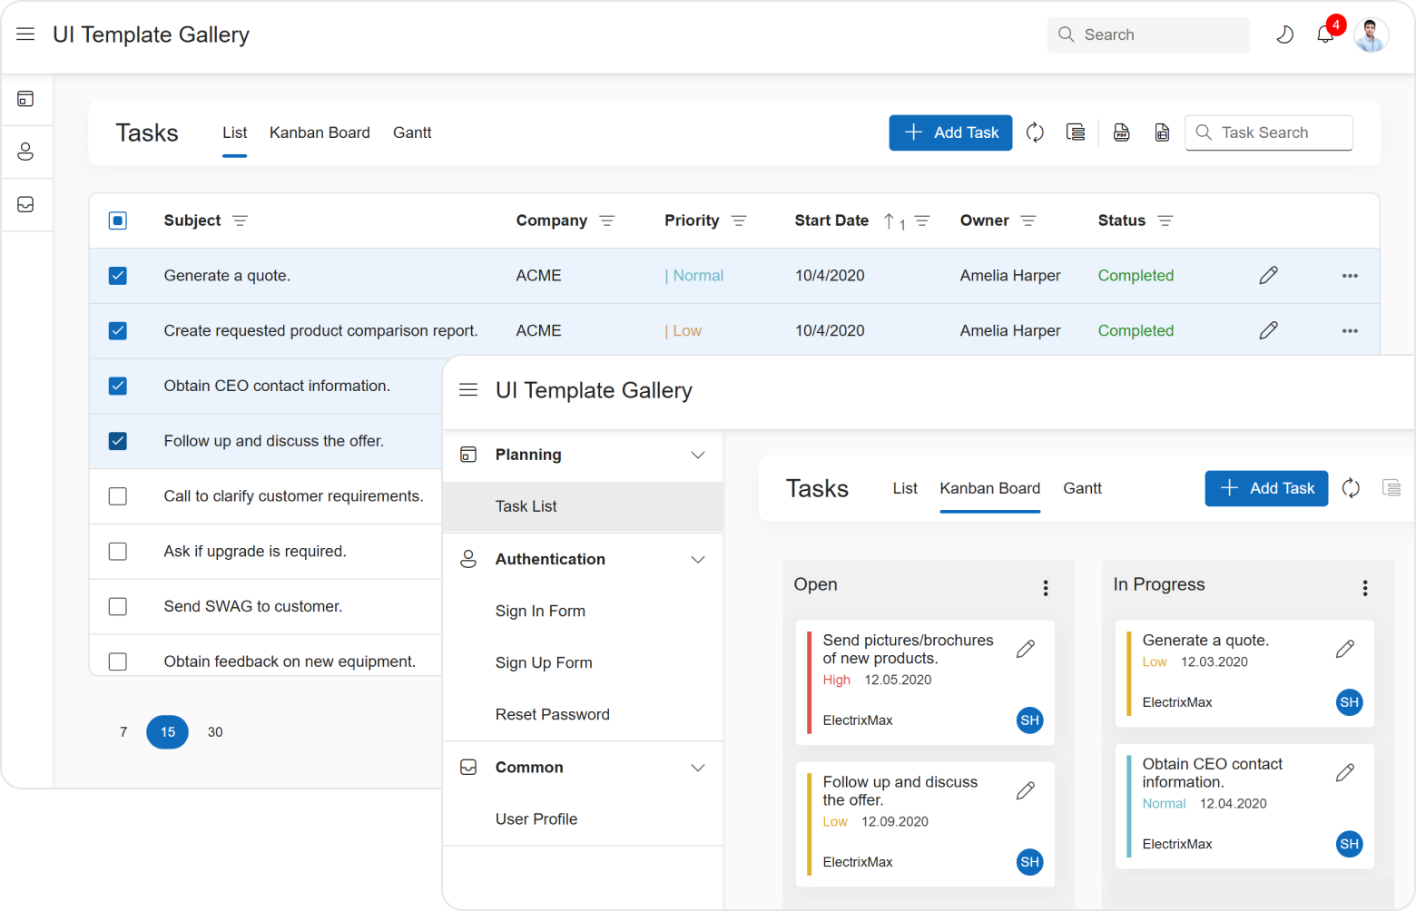Collapse the Planning section chevron

697,455
